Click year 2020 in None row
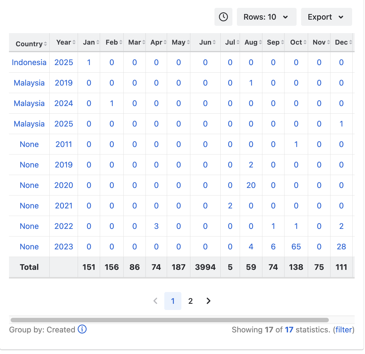This screenshot has width=365, height=354. coord(64,185)
